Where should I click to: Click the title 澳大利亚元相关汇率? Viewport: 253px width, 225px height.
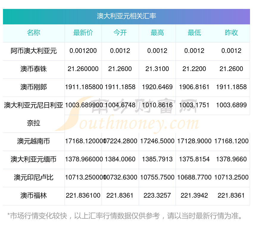coord(126,16)
